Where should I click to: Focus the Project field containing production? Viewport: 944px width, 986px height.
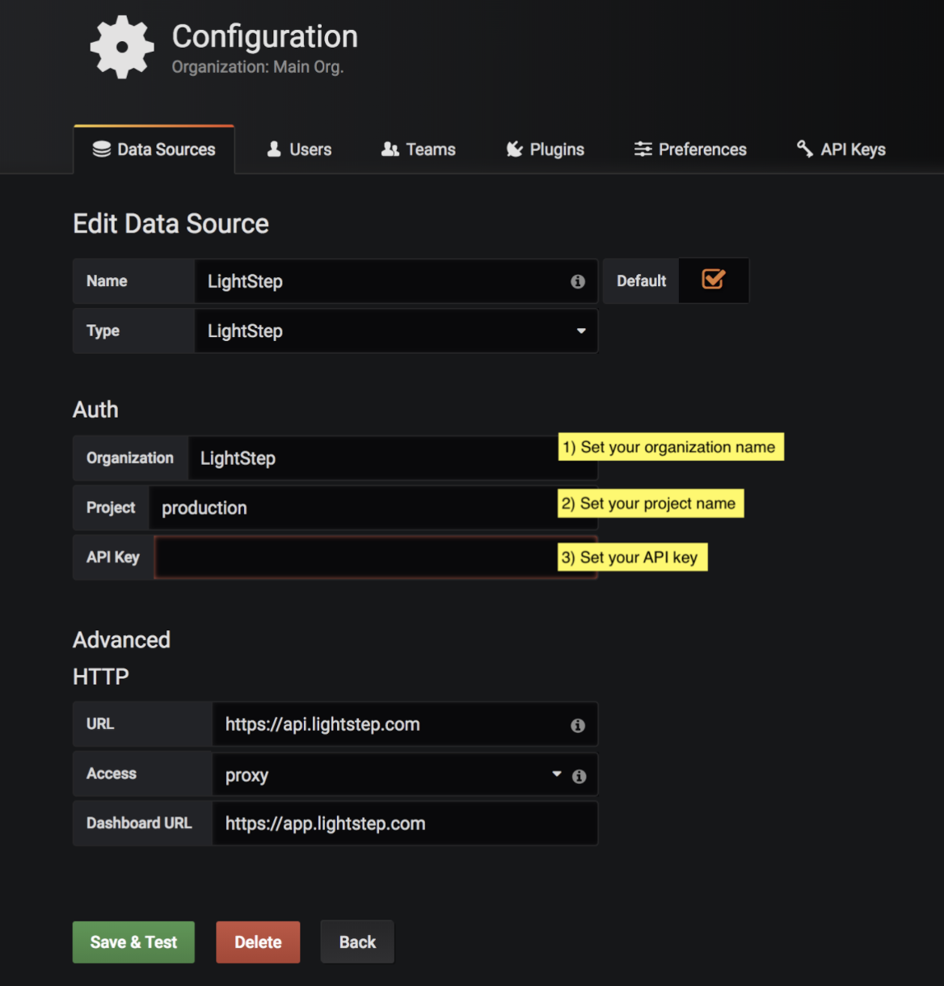pos(373,508)
